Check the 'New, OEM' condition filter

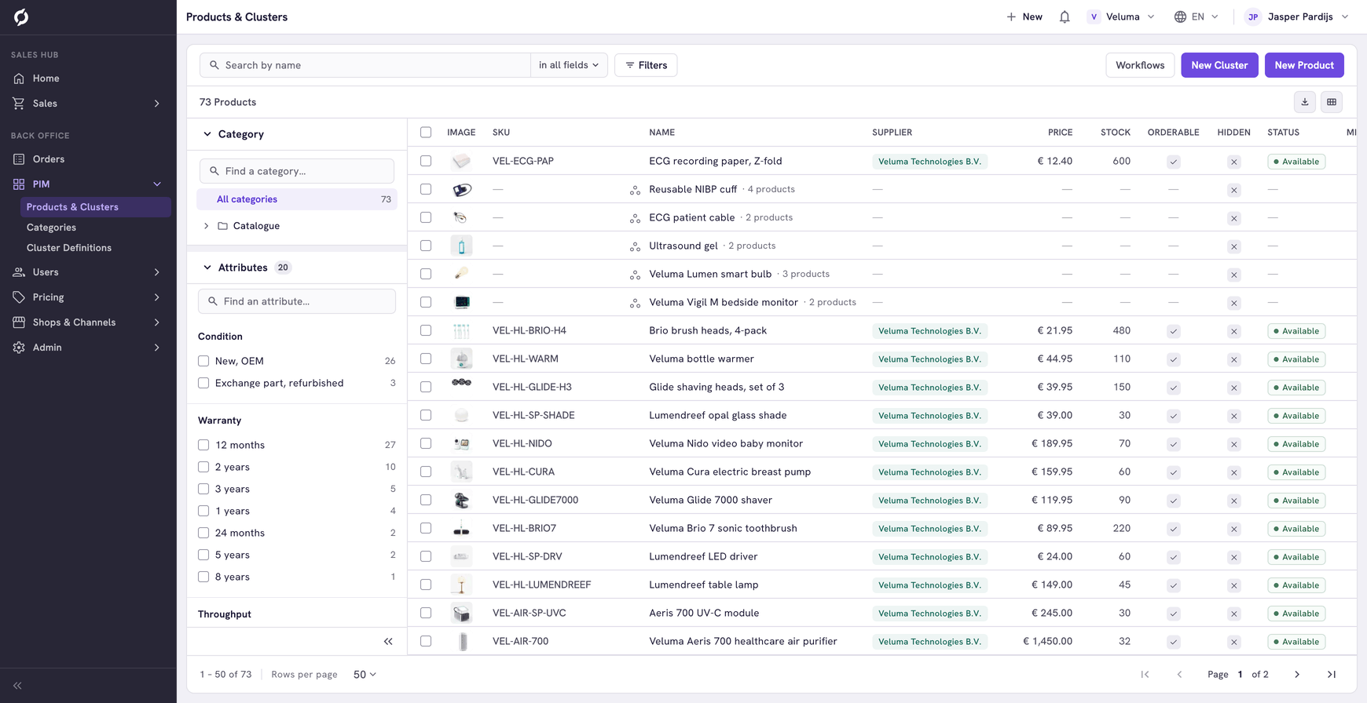(203, 361)
